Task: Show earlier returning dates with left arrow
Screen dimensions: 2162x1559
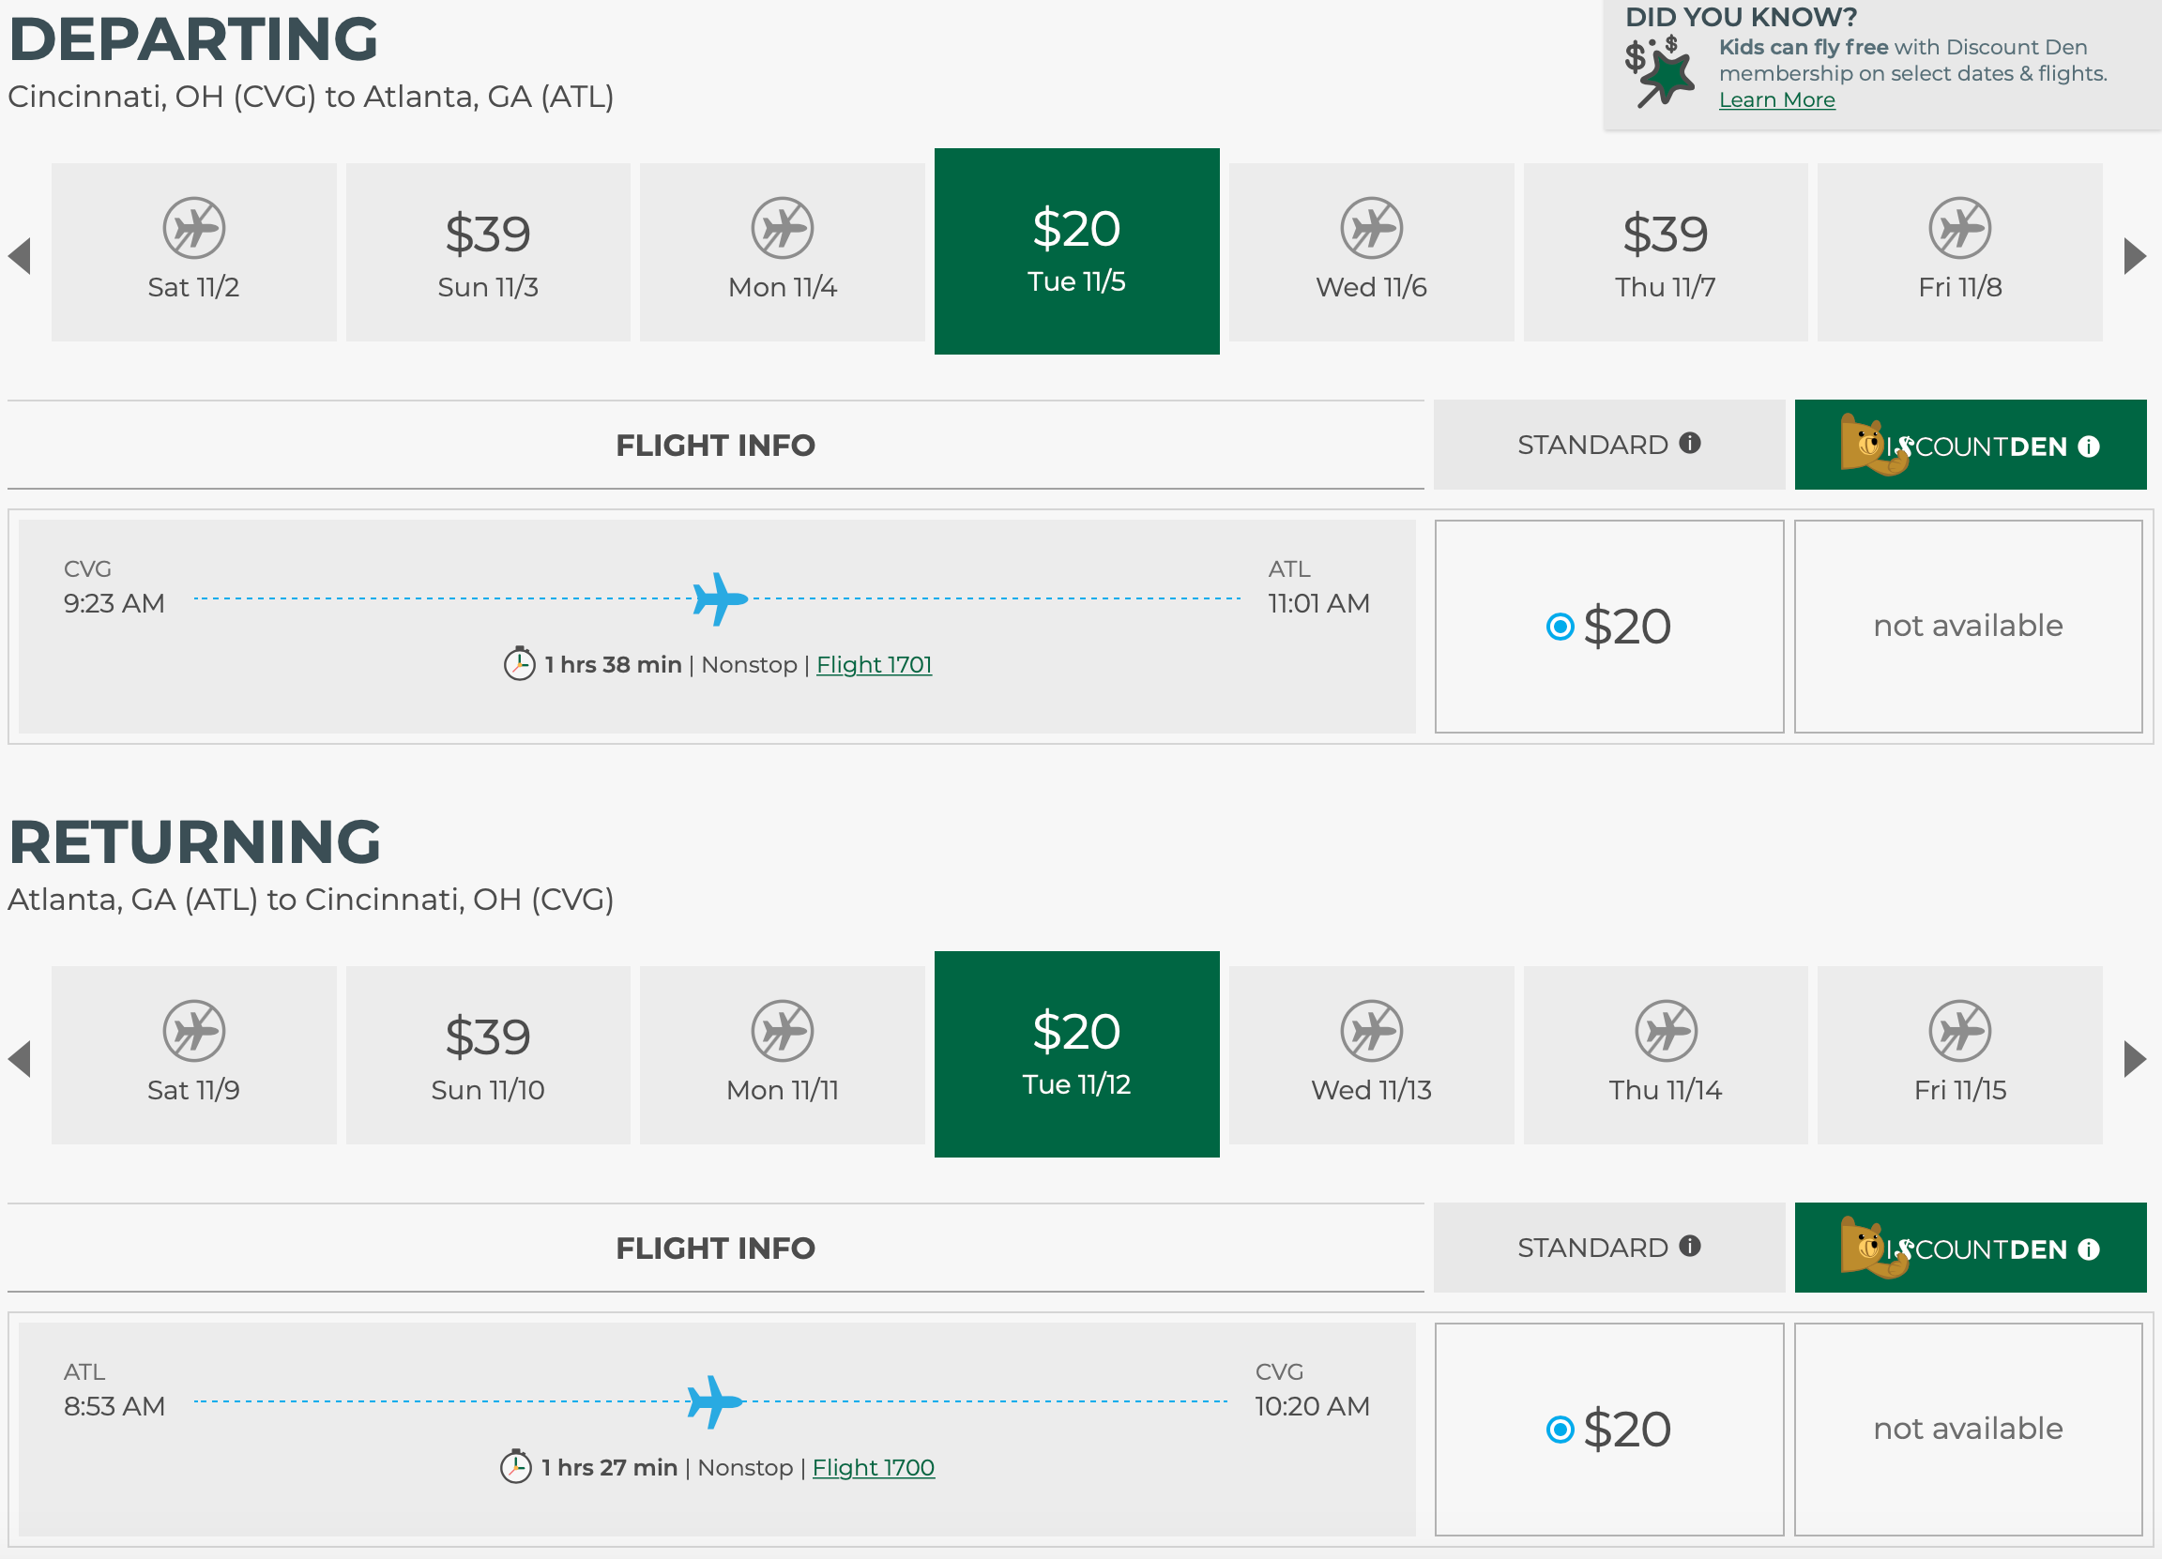Action: point(20,1059)
